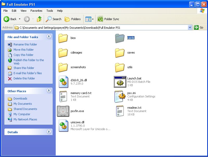Click E-mail this folder's files link
The height and width of the screenshot is (157, 208).
click(28, 73)
